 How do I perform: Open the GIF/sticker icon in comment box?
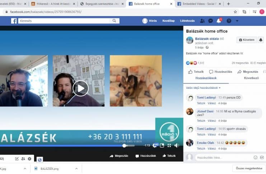click(262, 158)
